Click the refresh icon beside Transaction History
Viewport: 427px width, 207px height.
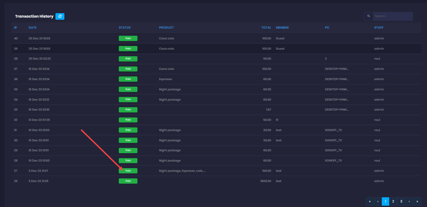60,16
